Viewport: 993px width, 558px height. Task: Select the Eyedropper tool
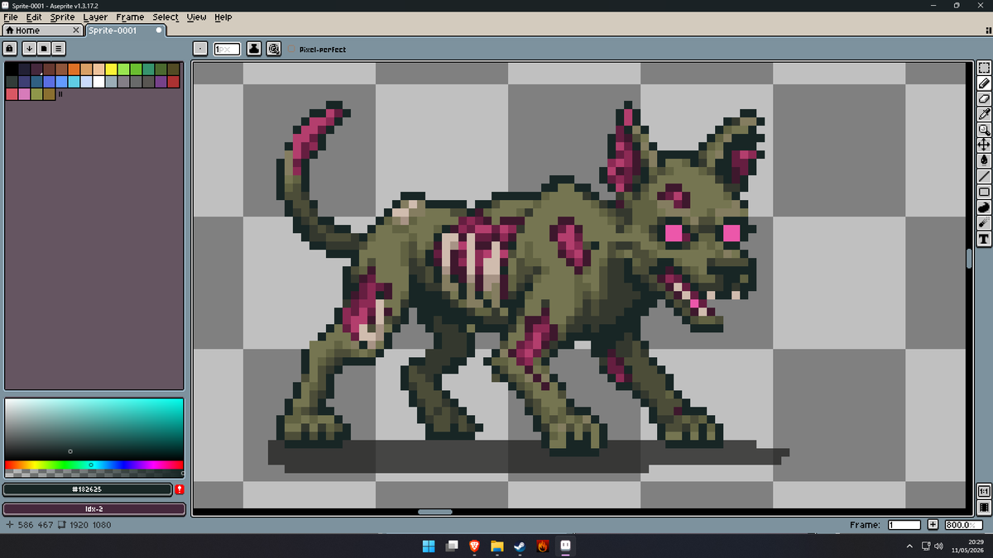coord(984,114)
